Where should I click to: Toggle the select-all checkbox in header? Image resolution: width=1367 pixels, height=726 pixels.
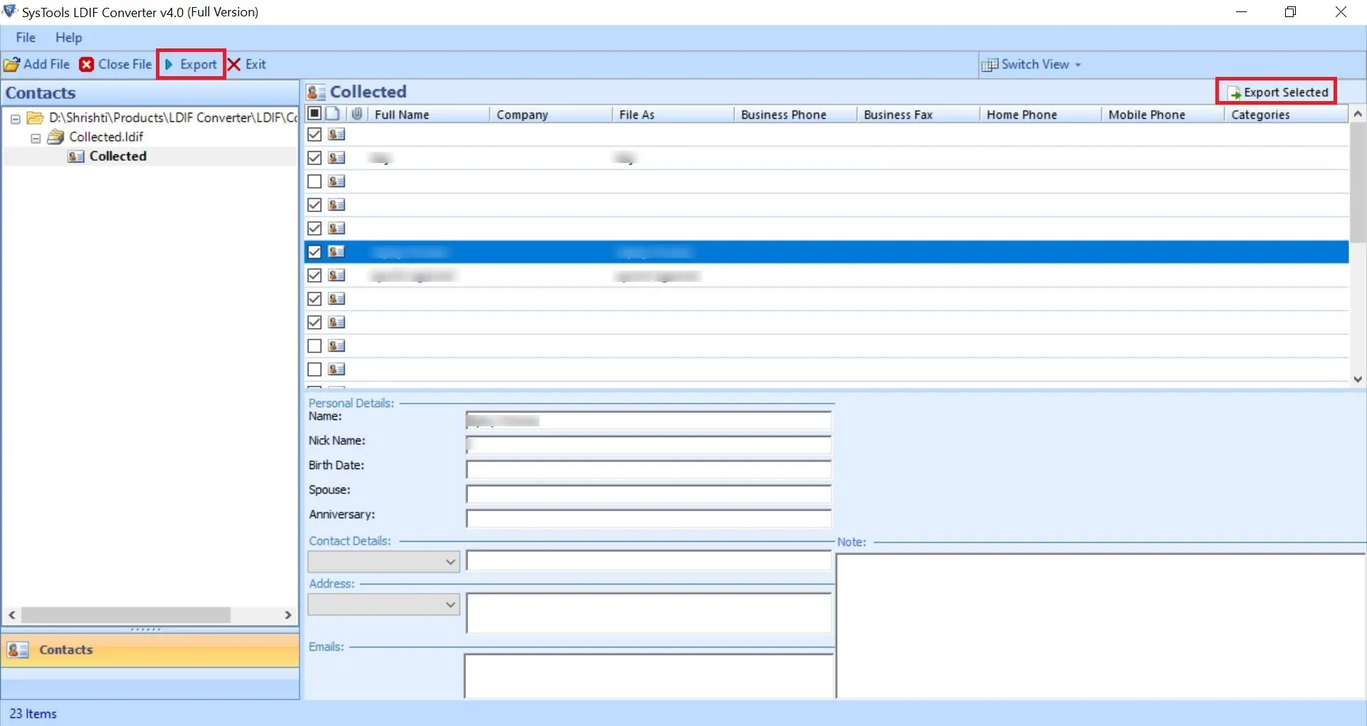(314, 113)
